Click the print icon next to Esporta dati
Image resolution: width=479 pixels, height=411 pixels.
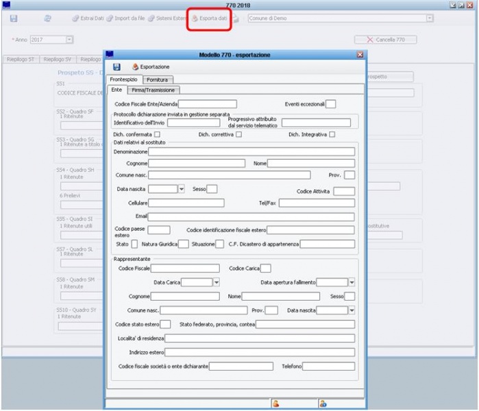[236, 18]
